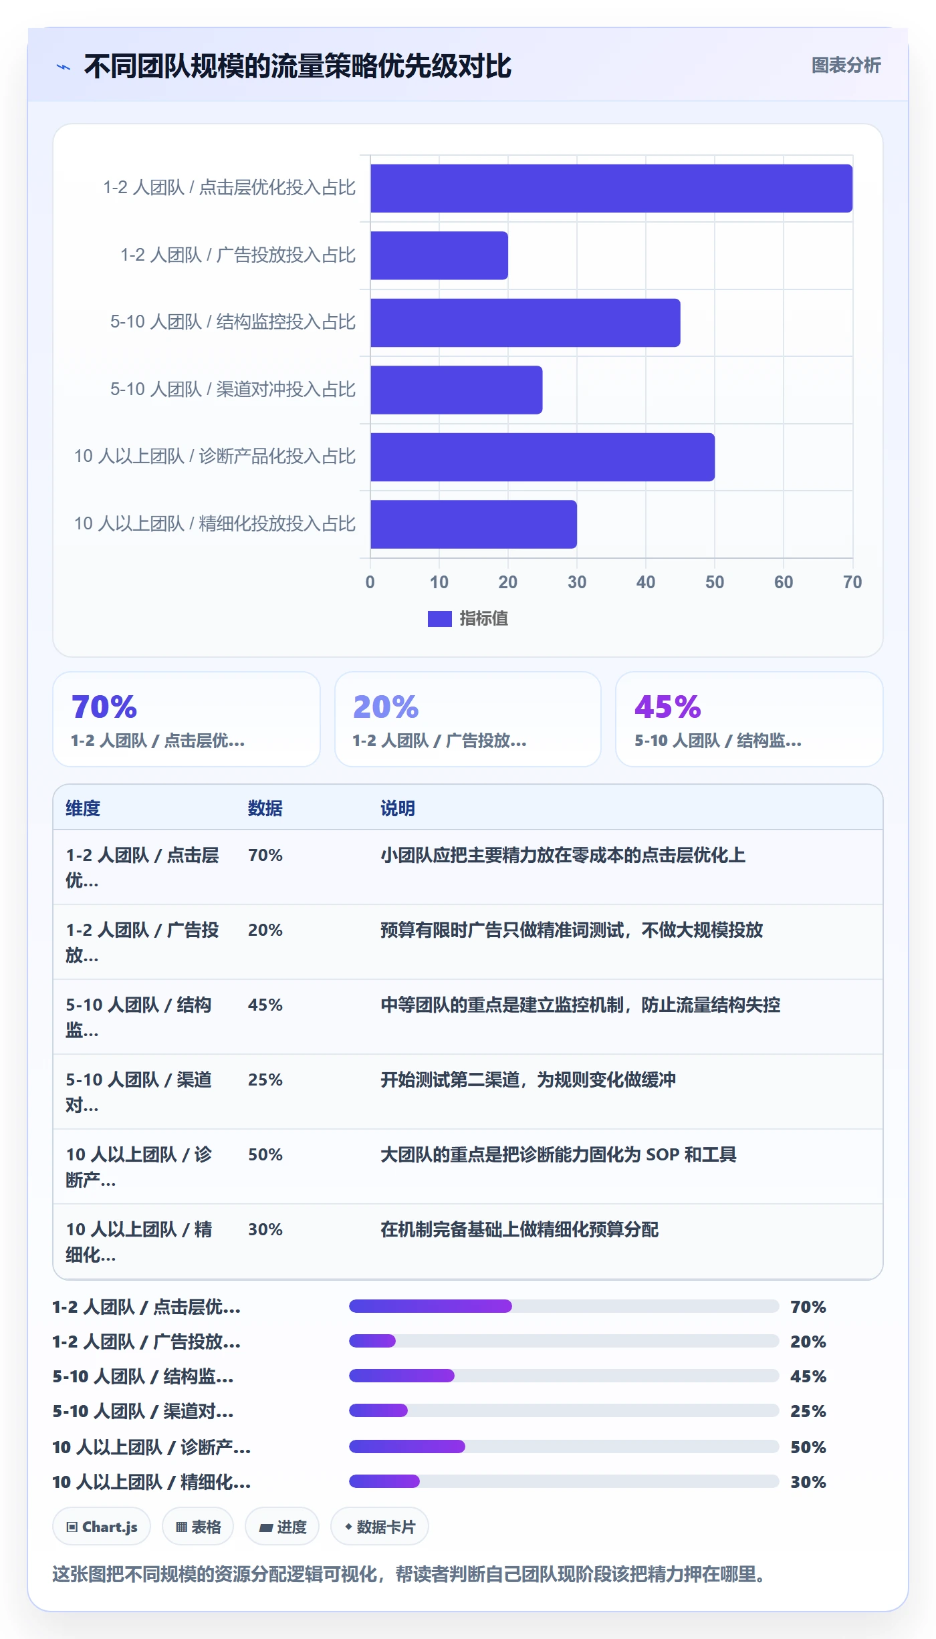Click the axis label 10 人以上团队 / 诊断产品化投入占比
The width and height of the screenshot is (936, 1639).
(215, 457)
